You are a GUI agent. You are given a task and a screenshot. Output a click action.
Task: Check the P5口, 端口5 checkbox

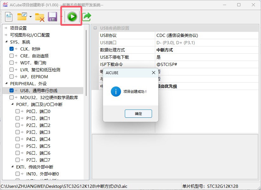tap(17, 146)
